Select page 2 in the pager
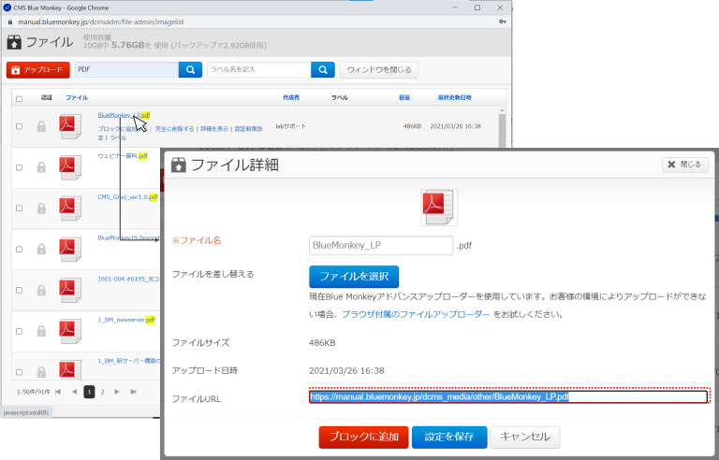The width and height of the screenshot is (719, 460). point(103,392)
